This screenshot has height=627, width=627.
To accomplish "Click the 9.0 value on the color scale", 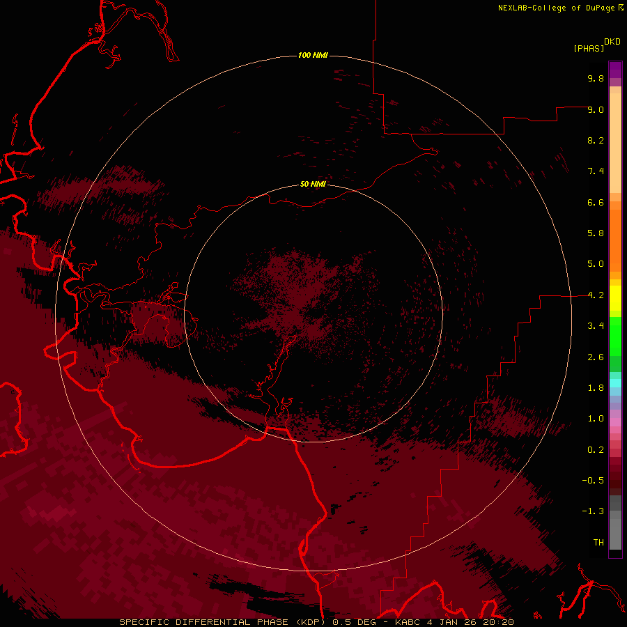I will coord(596,109).
